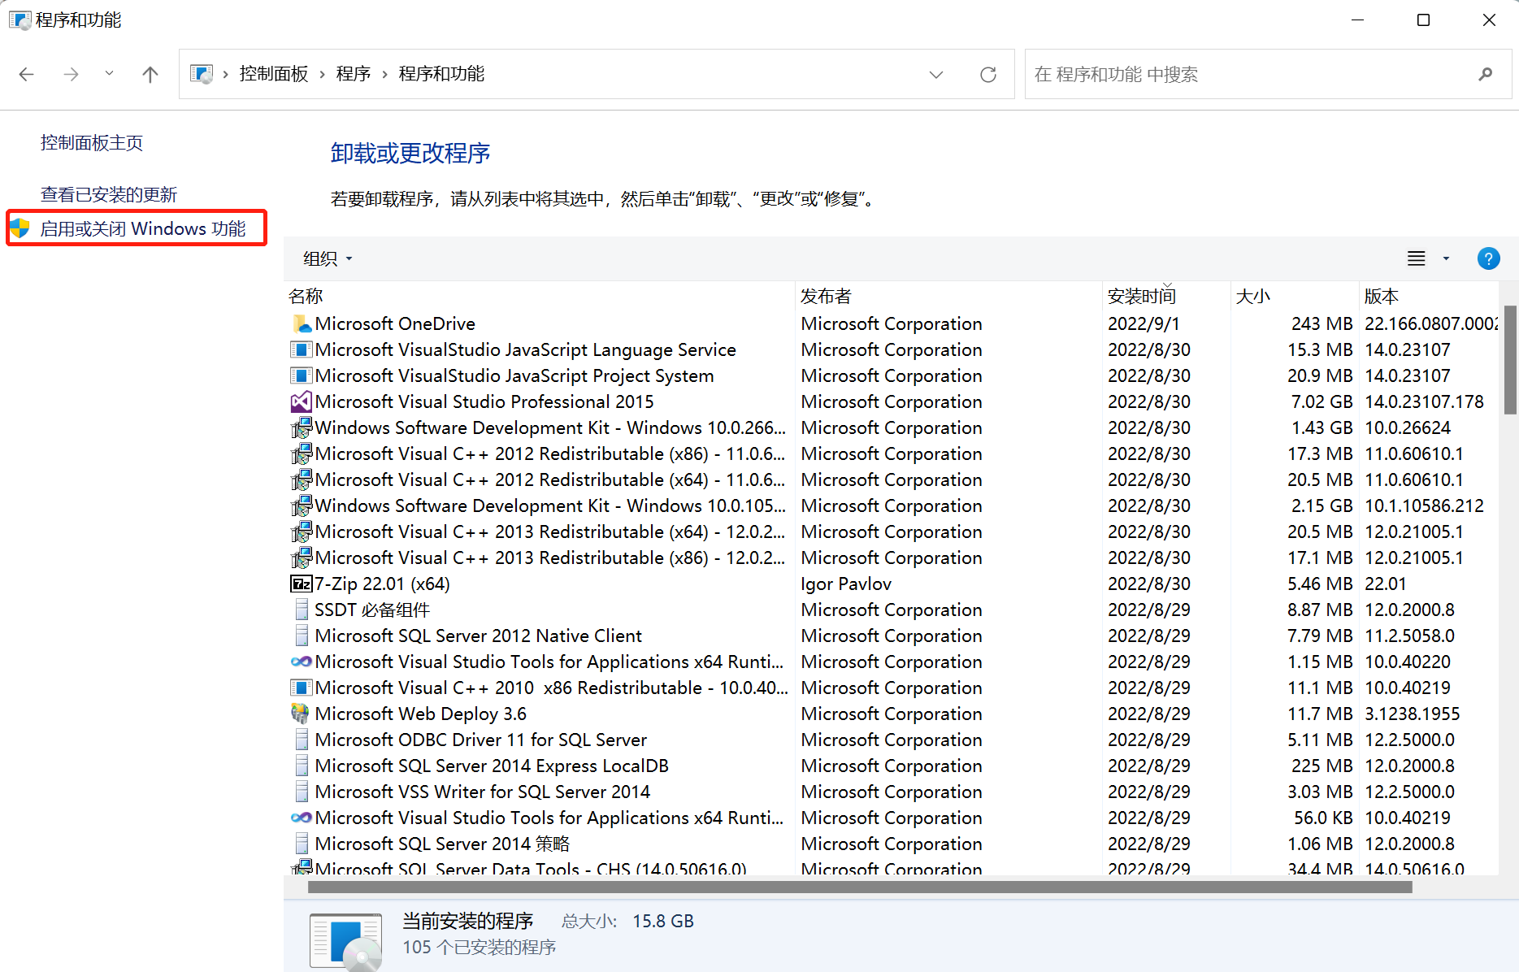
Task: Sort by 安装时间 column header
Action: point(1166,296)
